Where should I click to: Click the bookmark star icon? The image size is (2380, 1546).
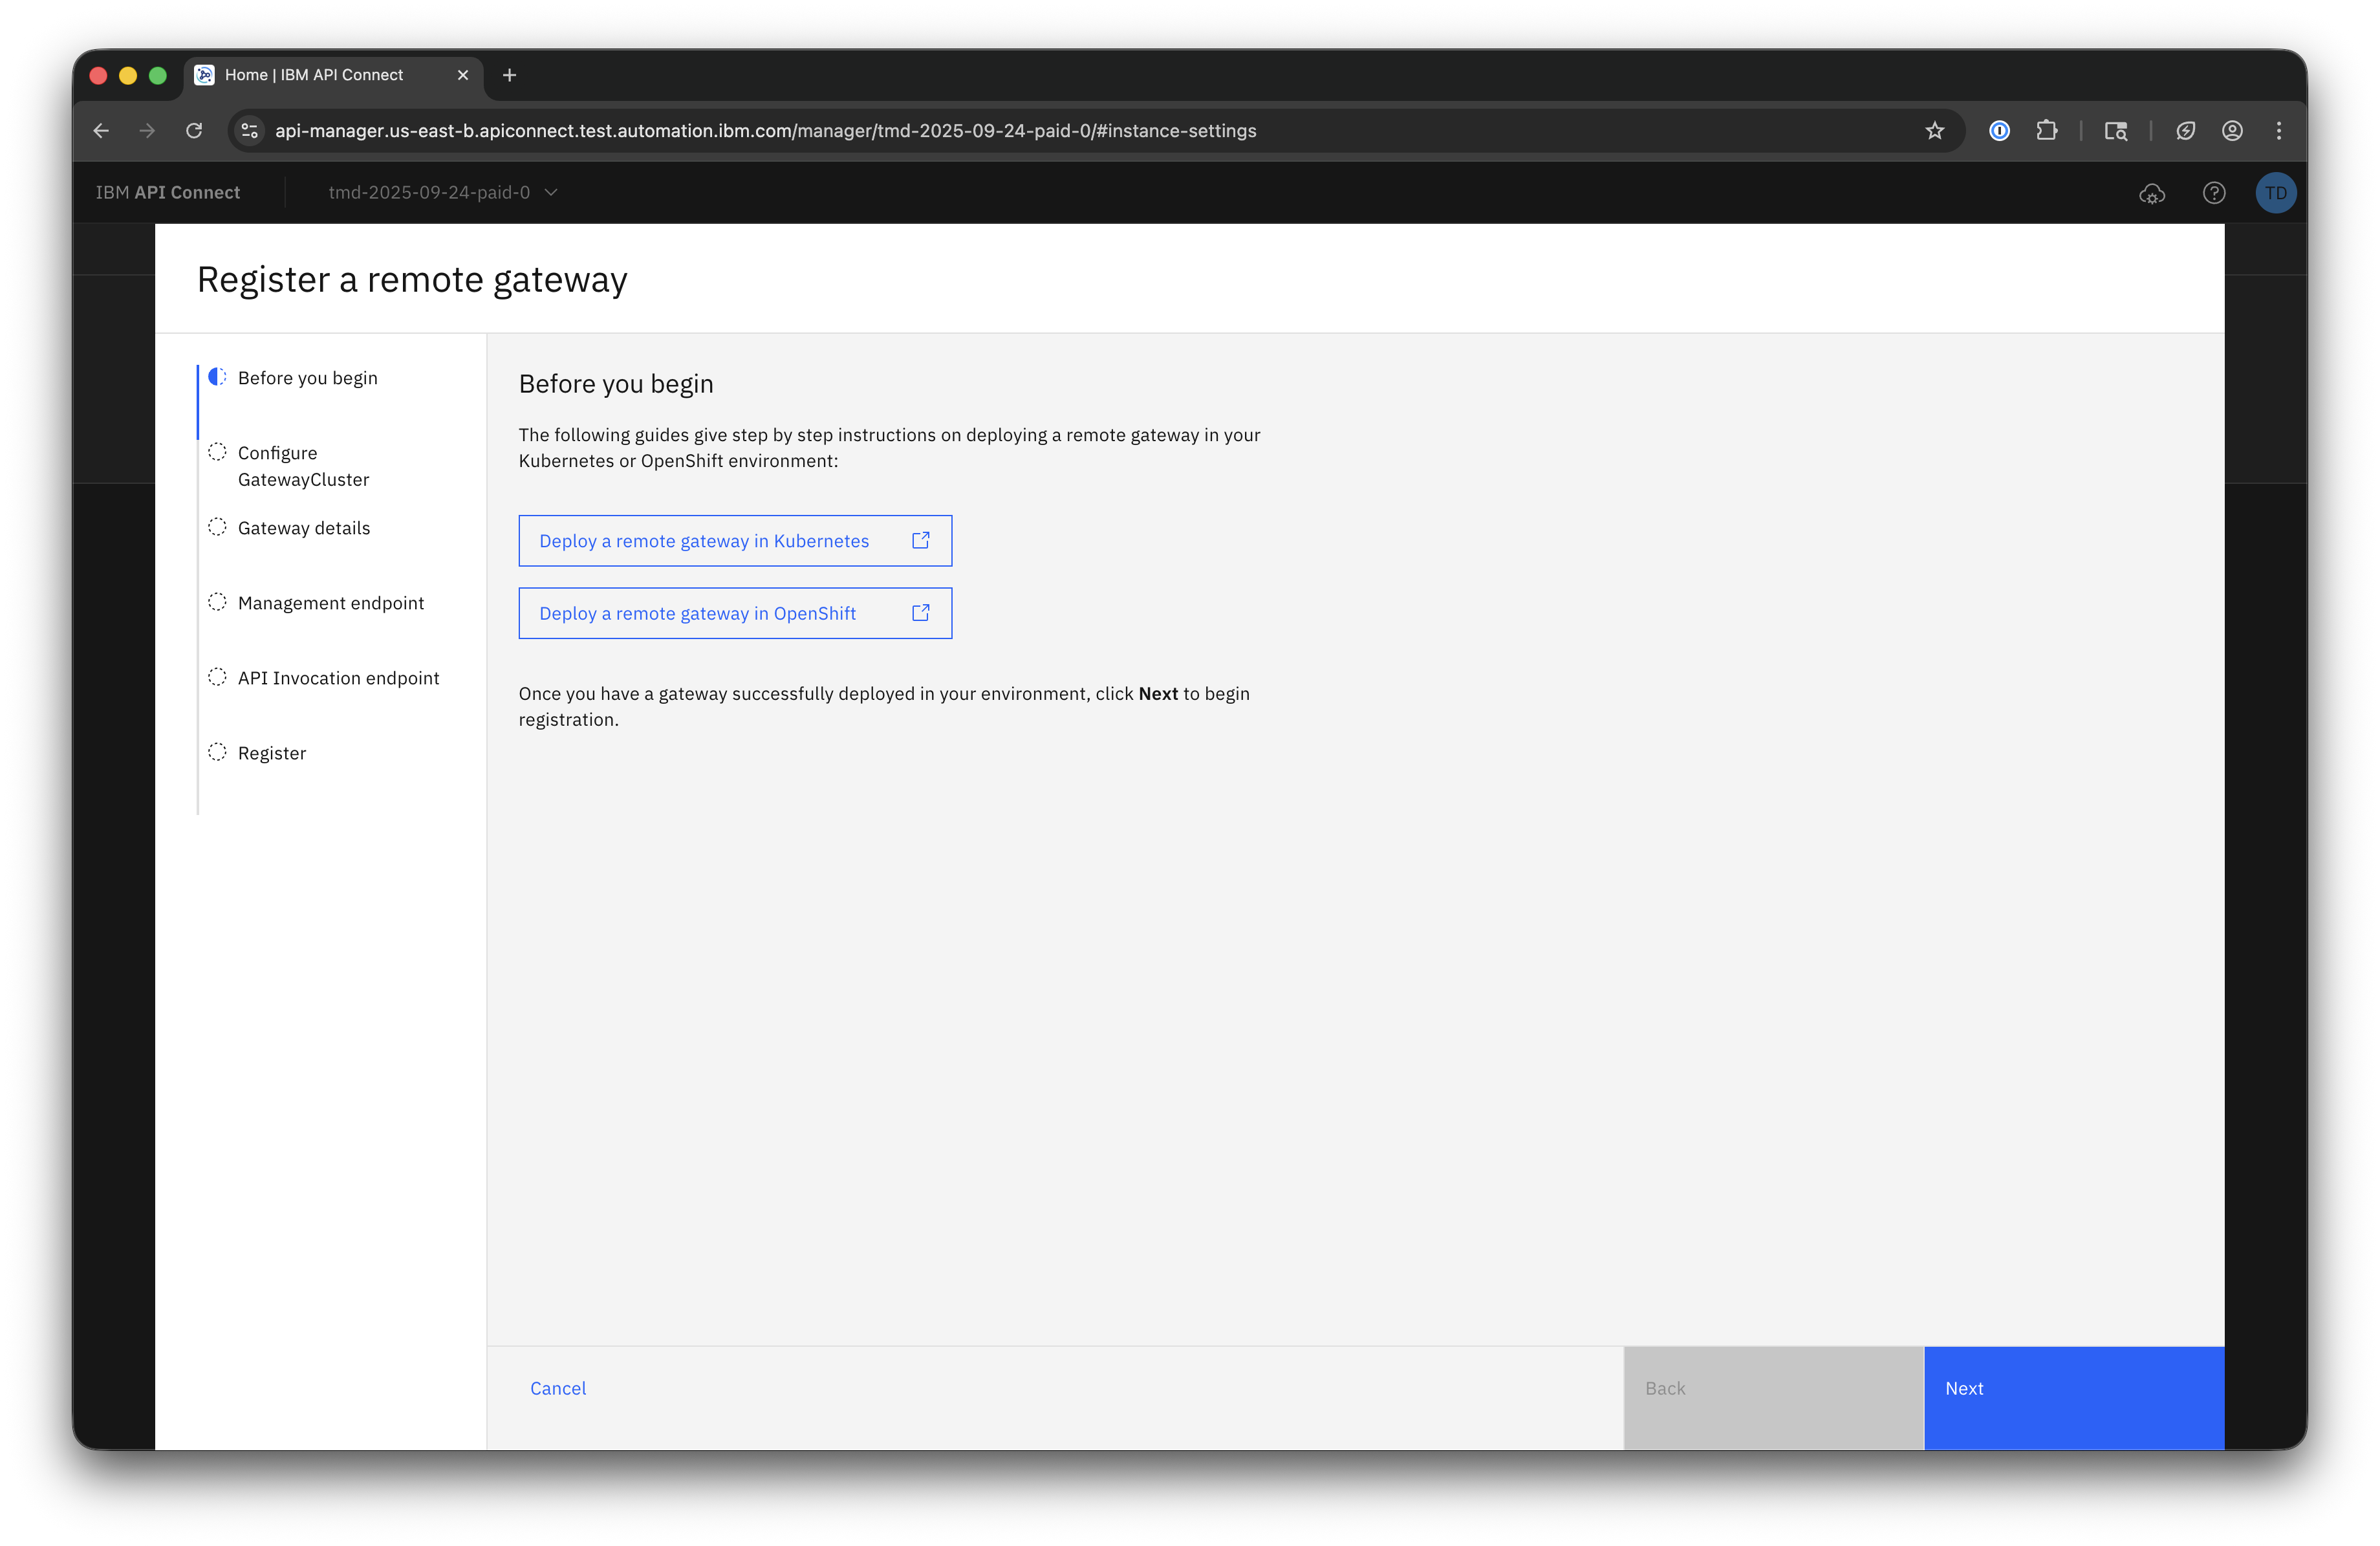pyautogui.click(x=1935, y=131)
